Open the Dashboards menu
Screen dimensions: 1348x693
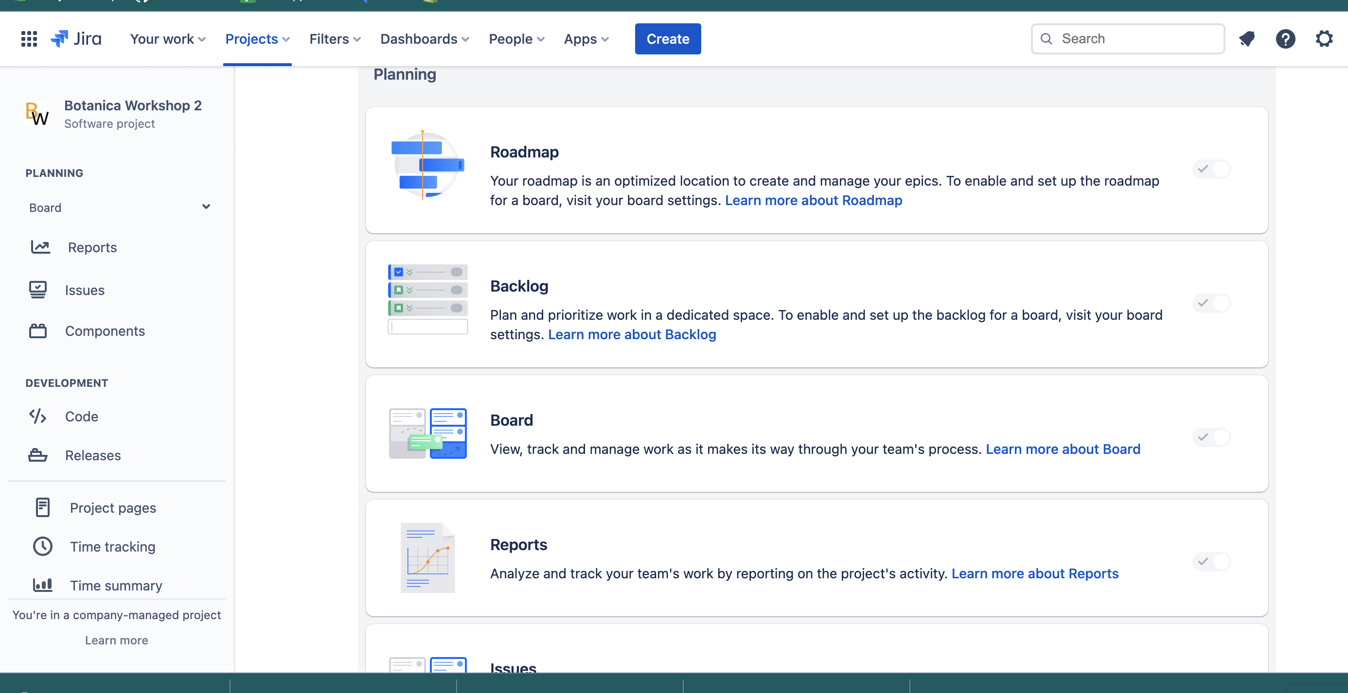[425, 39]
